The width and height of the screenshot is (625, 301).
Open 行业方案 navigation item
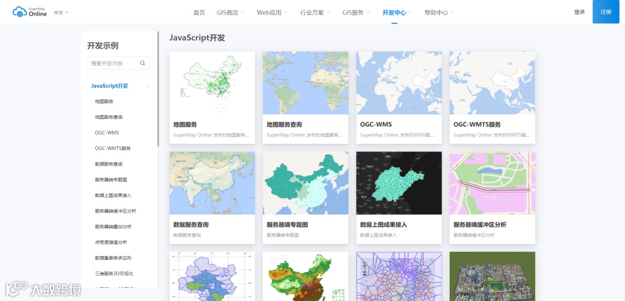[x=312, y=12]
